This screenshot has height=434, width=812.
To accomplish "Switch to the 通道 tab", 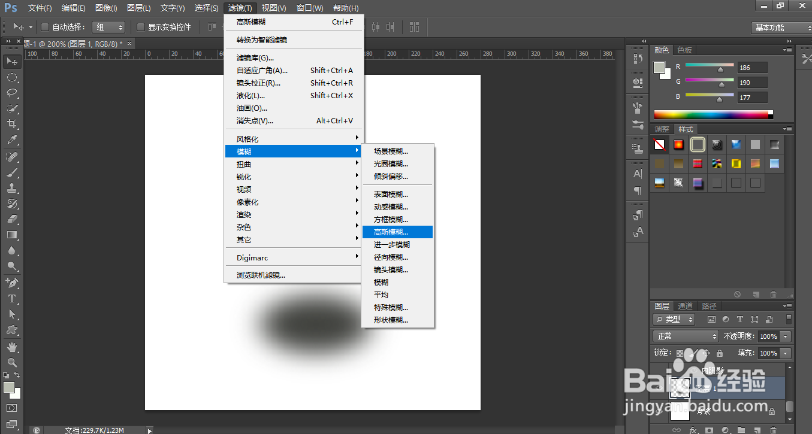I will 686,306.
